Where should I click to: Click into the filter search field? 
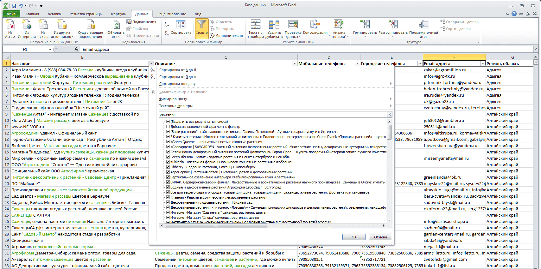[273, 114]
